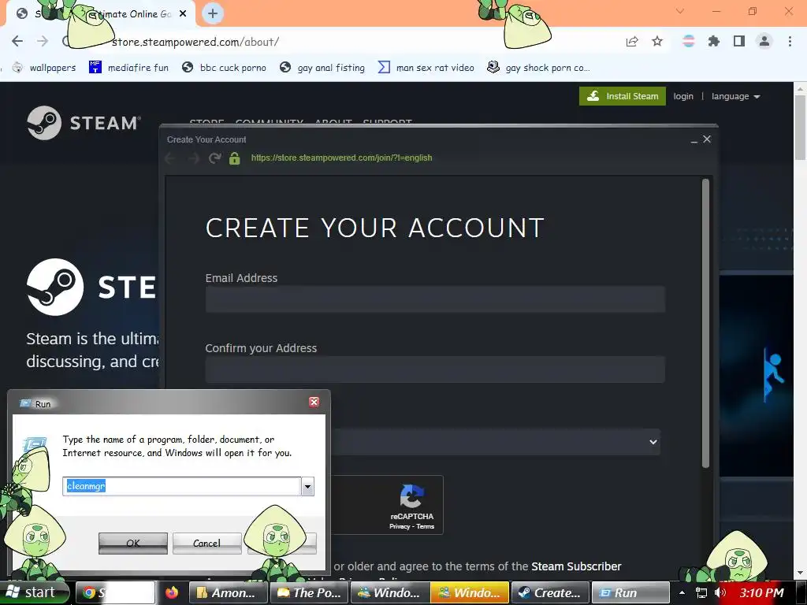The image size is (807, 605).
Task: Switch to the Create... Steam taskbar button
Action: [549, 592]
